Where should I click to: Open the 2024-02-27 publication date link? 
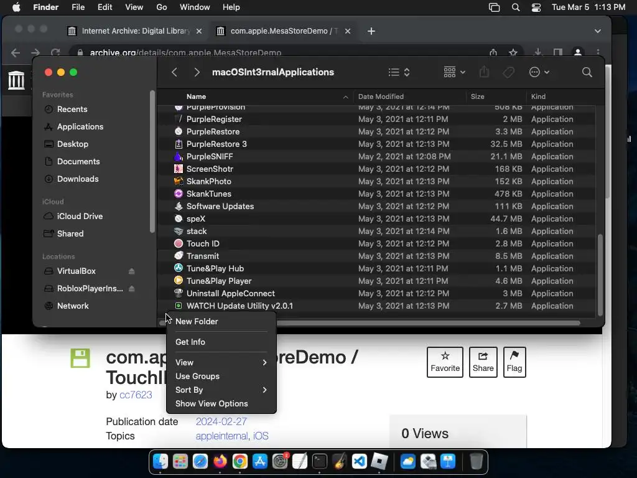(x=221, y=421)
